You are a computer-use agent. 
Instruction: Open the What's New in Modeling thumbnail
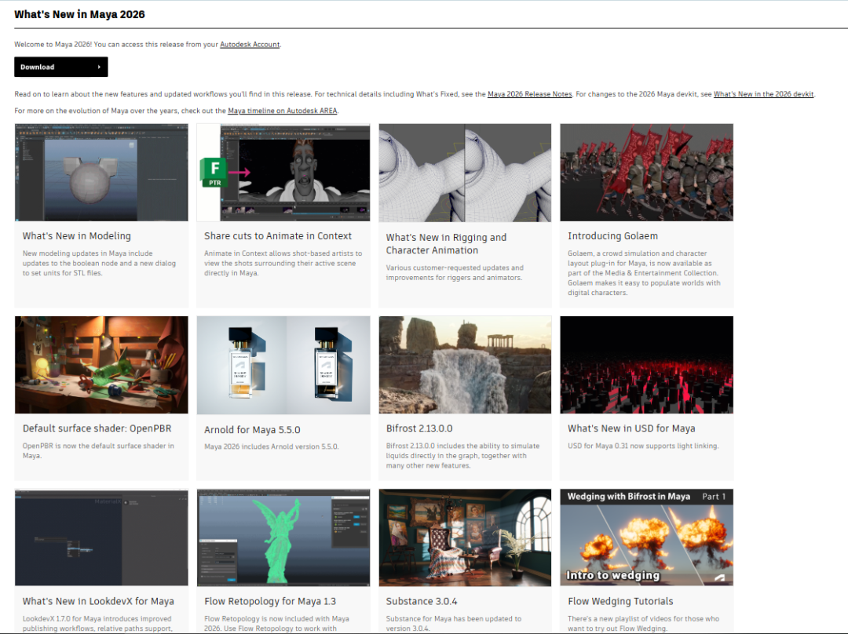click(x=101, y=172)
